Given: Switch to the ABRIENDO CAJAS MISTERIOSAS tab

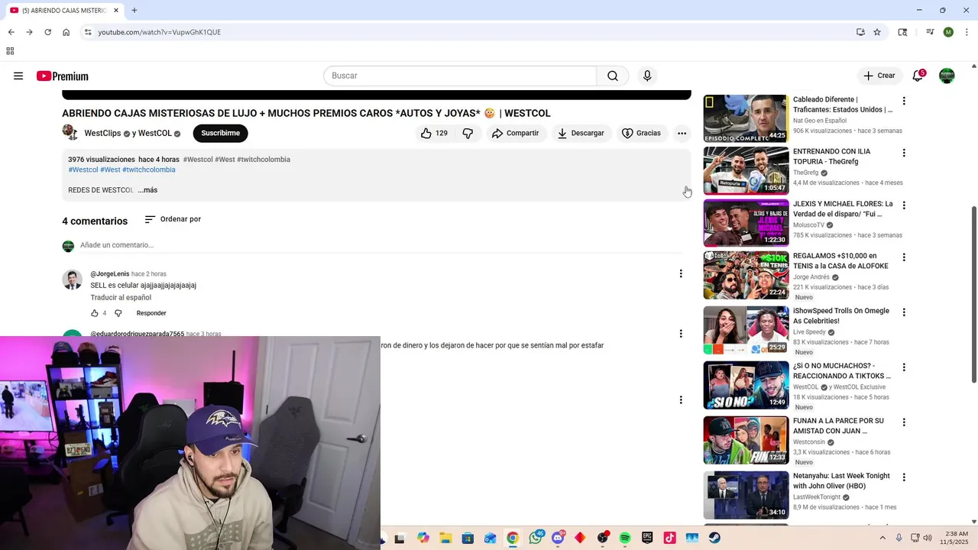Looking at the screenshot, I should click(x=64, y=11).
